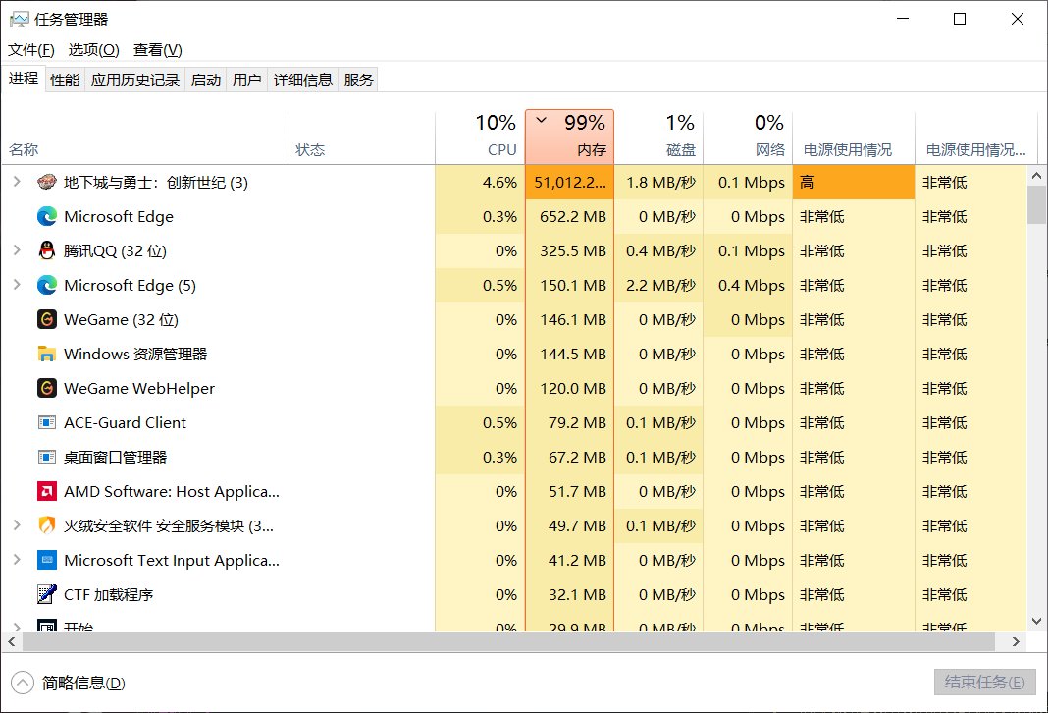Viewport: 1048px width, 713px height.
Task: Sort by the CPU column header
Action: tap(480, 137)
